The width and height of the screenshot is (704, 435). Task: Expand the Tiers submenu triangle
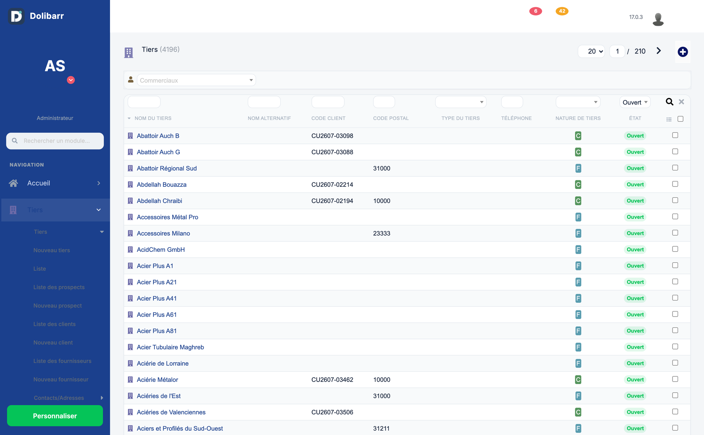pyautogui.click(x=102, y=232)
